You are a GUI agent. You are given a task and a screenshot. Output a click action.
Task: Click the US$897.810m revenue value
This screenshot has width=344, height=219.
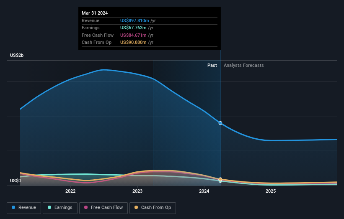tap(134, 20)
